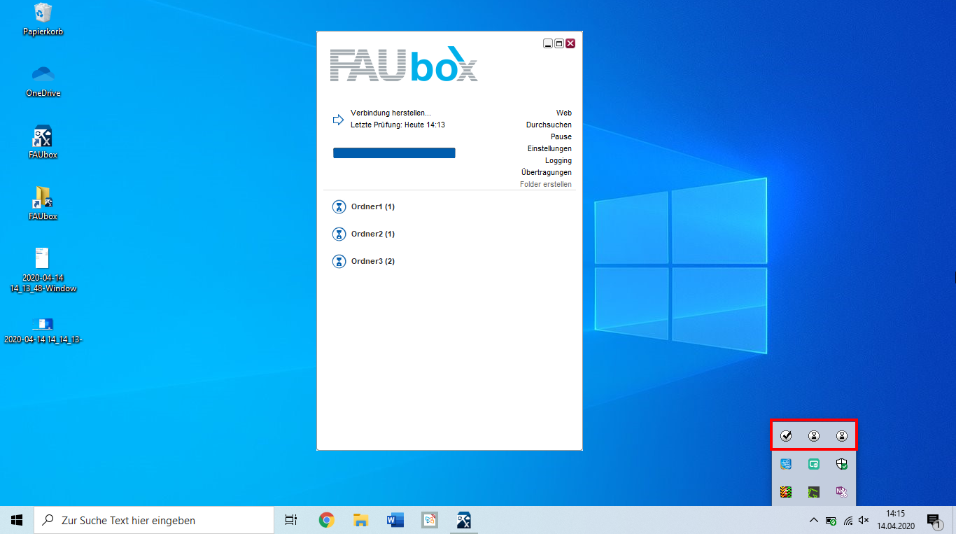The width and height of the screenshot is (956, 534).
Task: Open the Web link in FAUbox
Action: click(564, 113)
